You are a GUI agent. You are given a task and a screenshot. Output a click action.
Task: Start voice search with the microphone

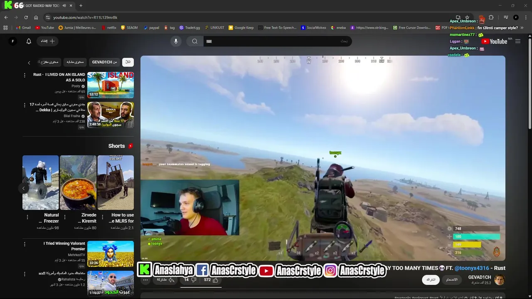[176, 41]
